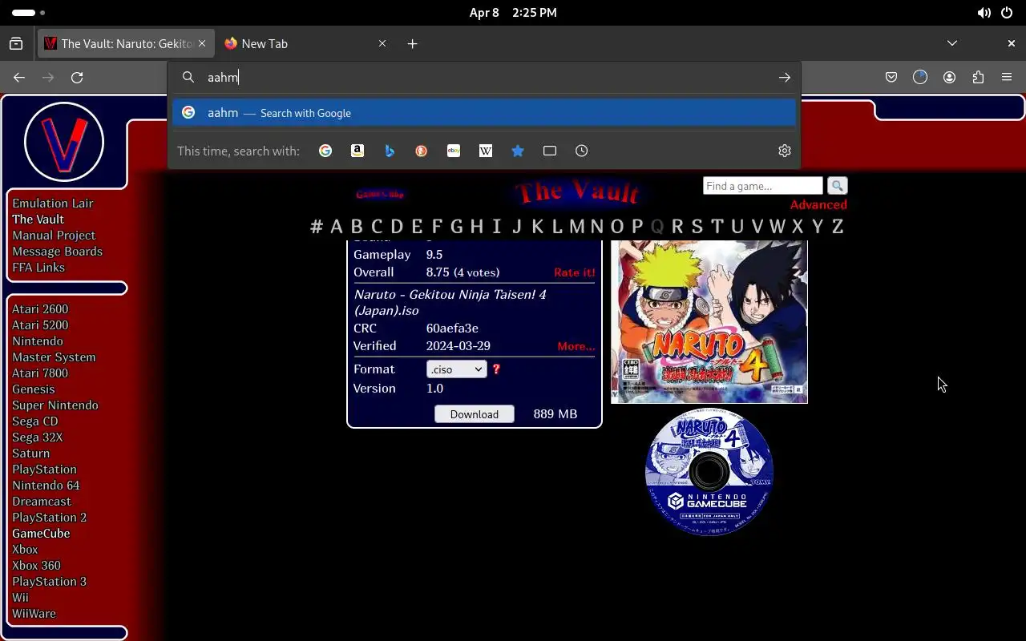Click The Vault title banner
The width and height of the screenshot is (1026, 641).
coord(579,193)
